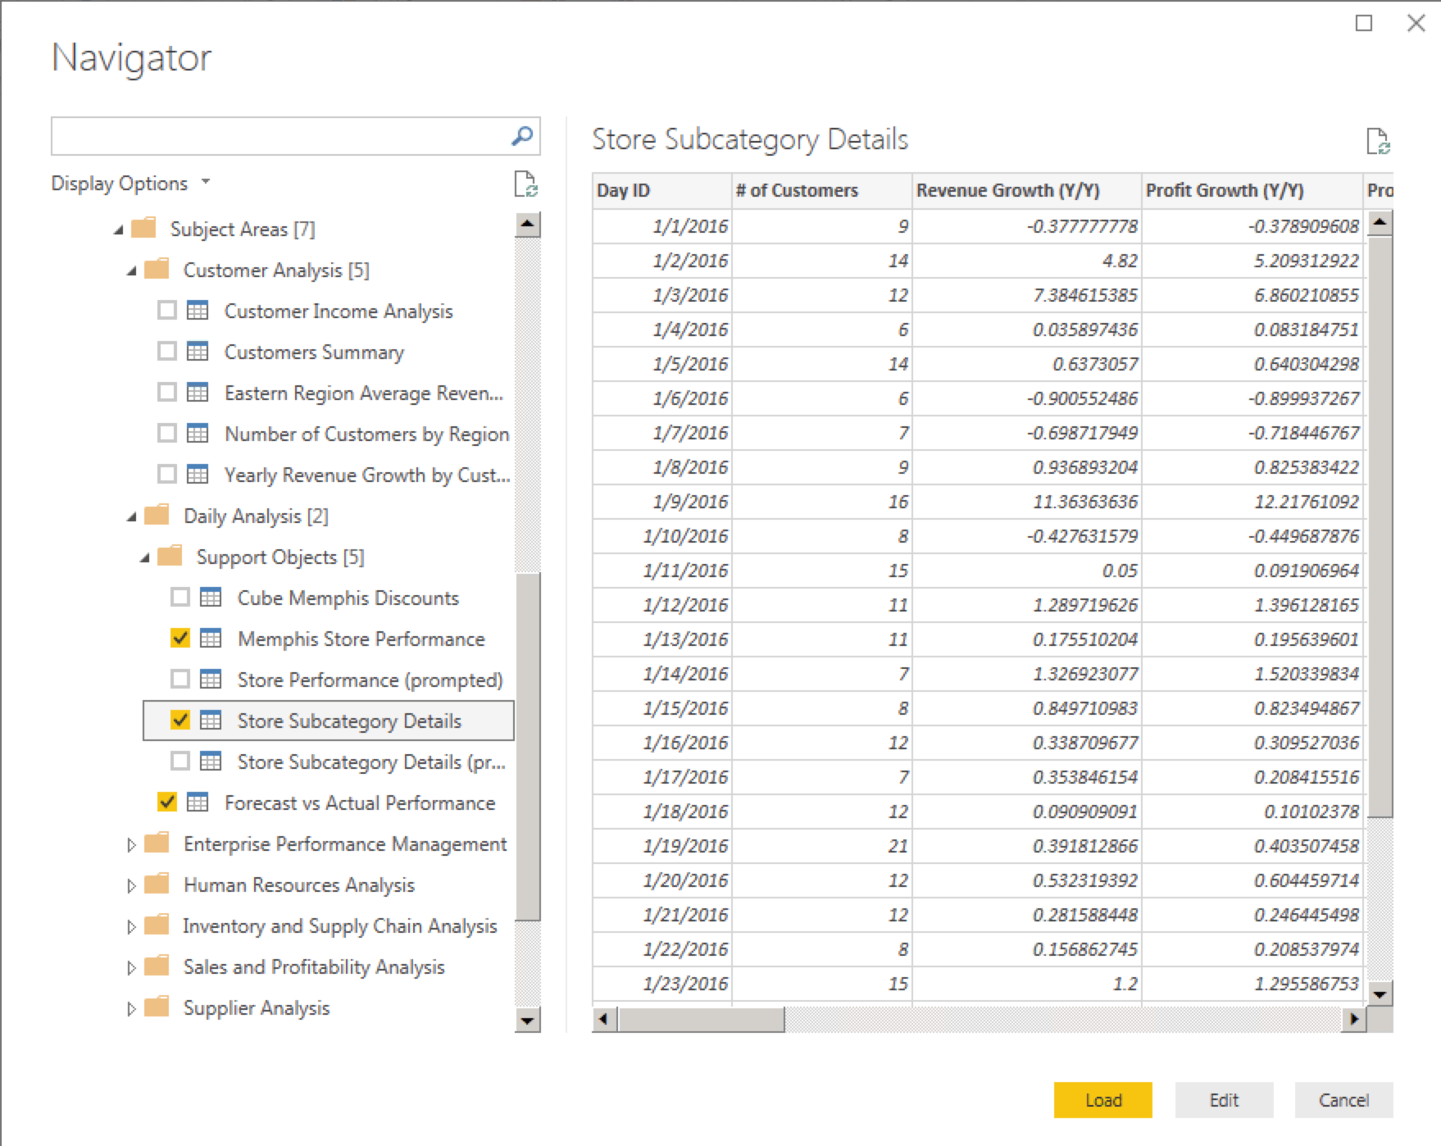The width and height of the screenshot is (1441, 1146).
Task: Click the refresh icon beside Display Options
Action: tap(525, 184)
